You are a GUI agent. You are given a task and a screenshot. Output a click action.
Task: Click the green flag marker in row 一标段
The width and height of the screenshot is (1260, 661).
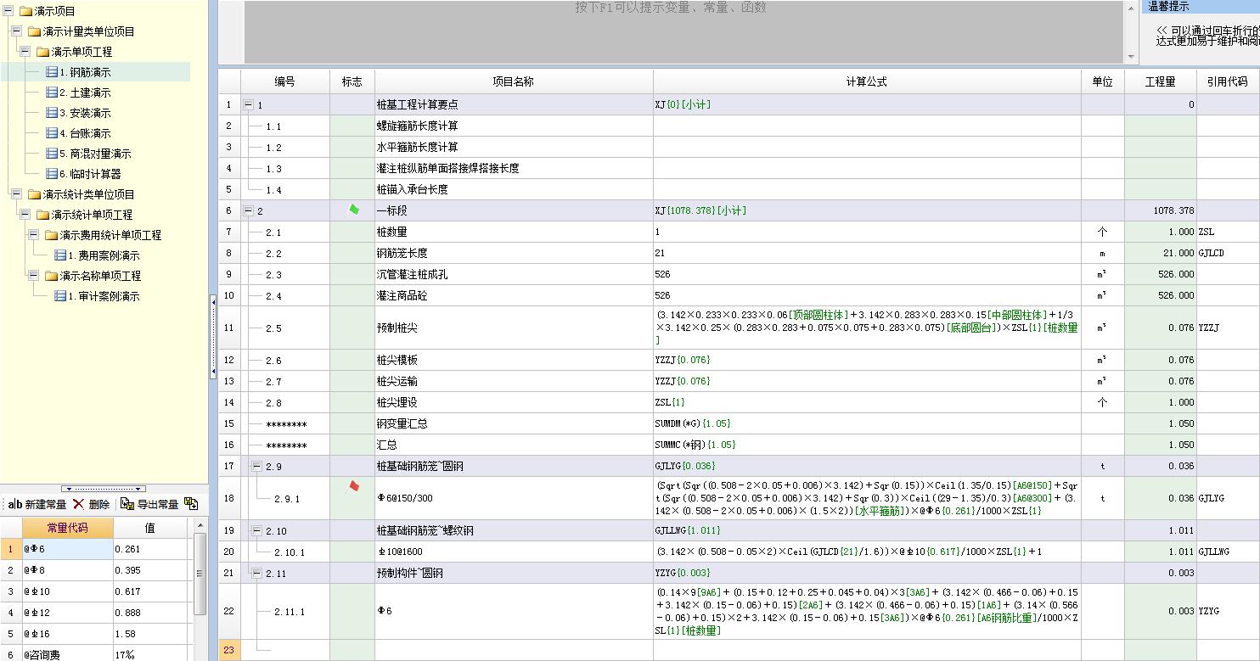coord(354,210)
